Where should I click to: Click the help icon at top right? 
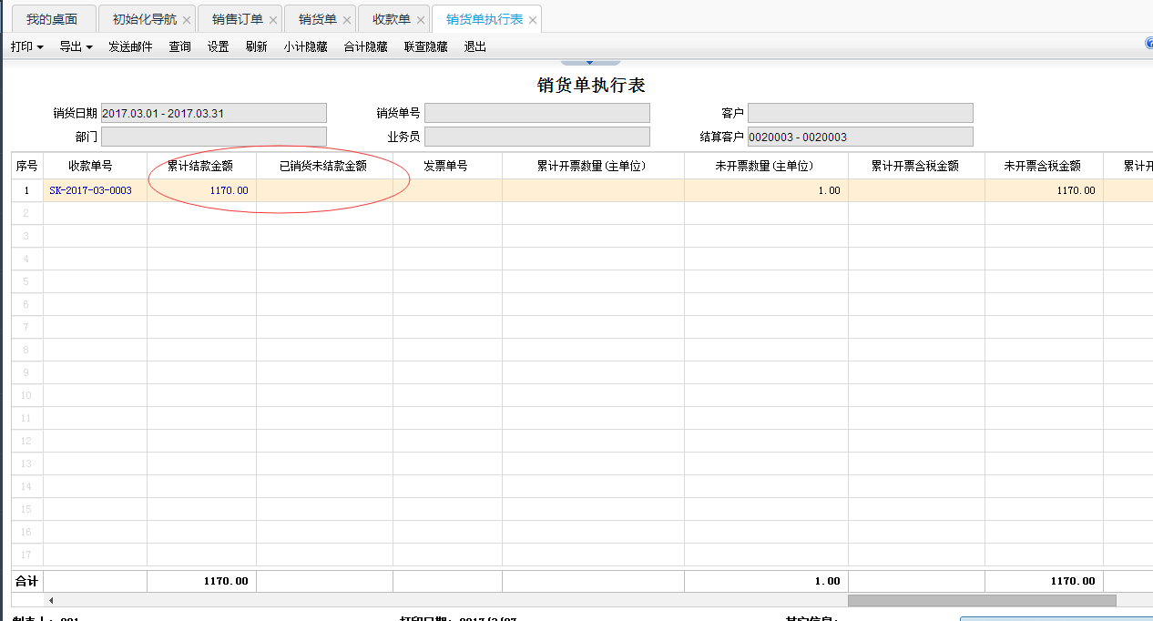(1149, 43)
